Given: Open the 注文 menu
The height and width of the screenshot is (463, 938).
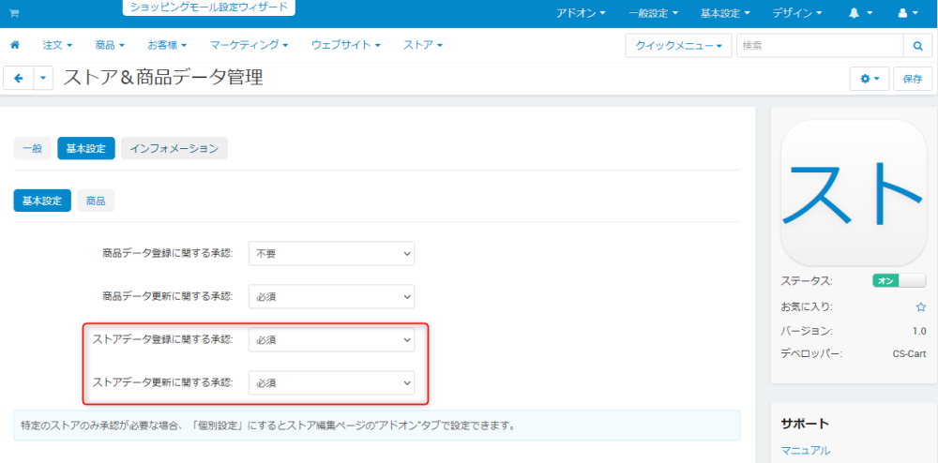Looking at the screenshot, I should point(57,45).
